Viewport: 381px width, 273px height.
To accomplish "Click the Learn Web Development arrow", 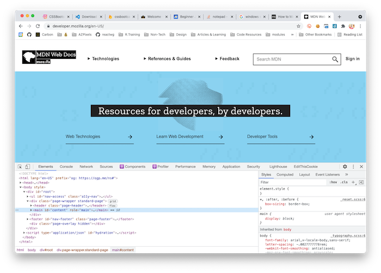I will [220, 137].
